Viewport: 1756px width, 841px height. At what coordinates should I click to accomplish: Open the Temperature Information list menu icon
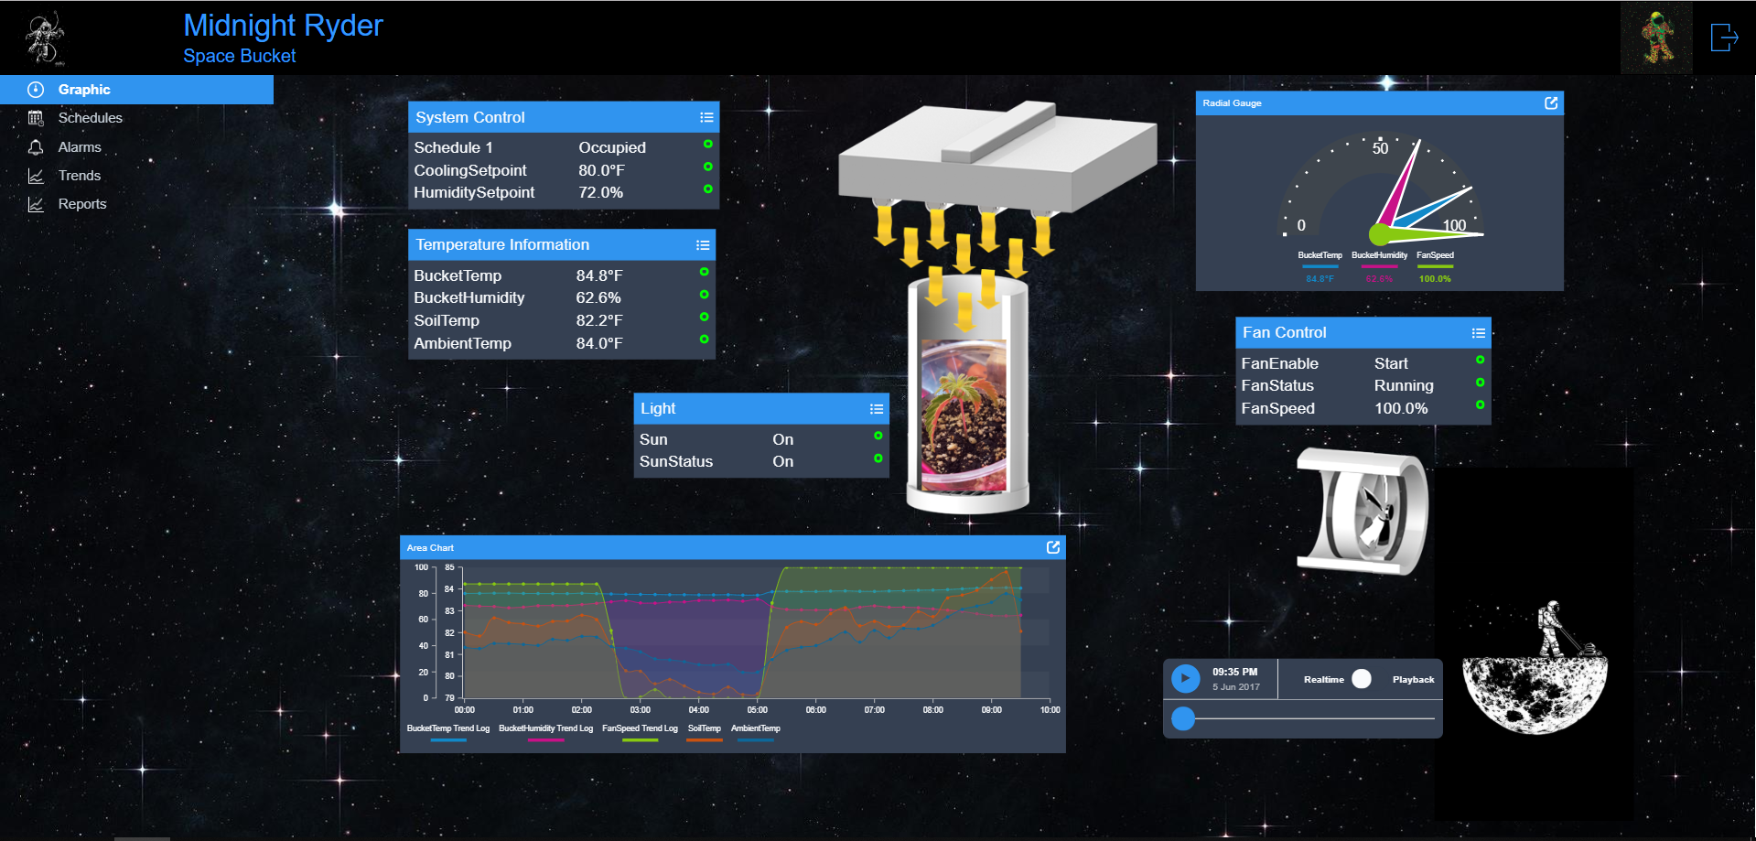[703, 245]
